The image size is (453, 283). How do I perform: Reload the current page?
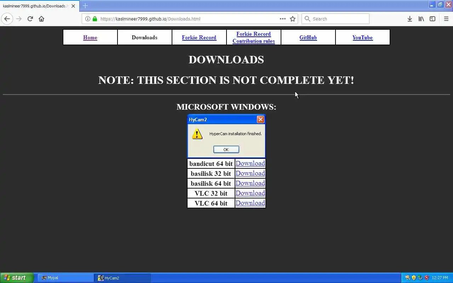(x=30, y=19)
